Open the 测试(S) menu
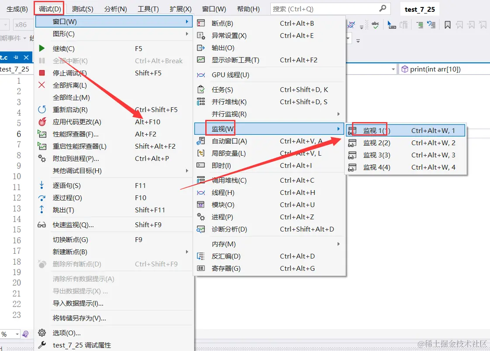The width and height of the screenshot is (490, 351). pos(83,9)
